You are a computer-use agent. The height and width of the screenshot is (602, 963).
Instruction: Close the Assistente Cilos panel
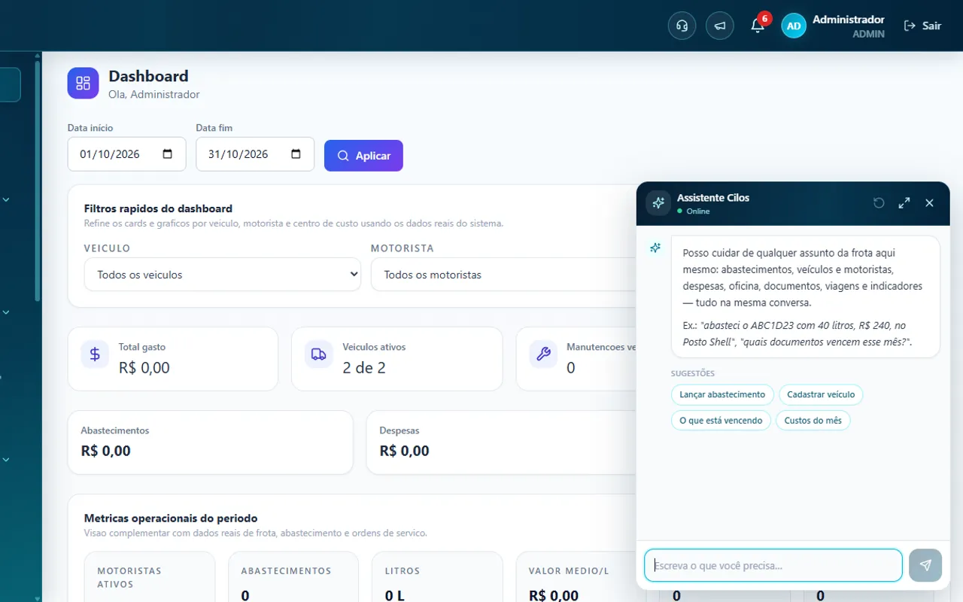(929, 203)
